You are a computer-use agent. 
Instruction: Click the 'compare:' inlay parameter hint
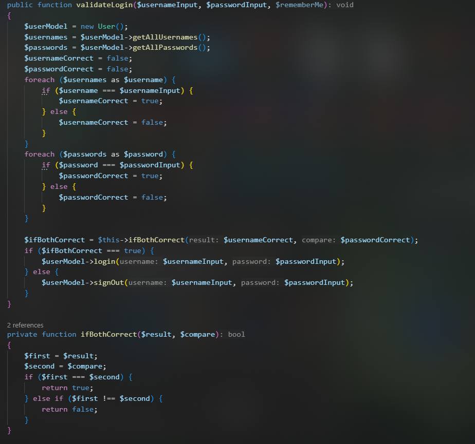pyautogui.click(x=319, y=240)
